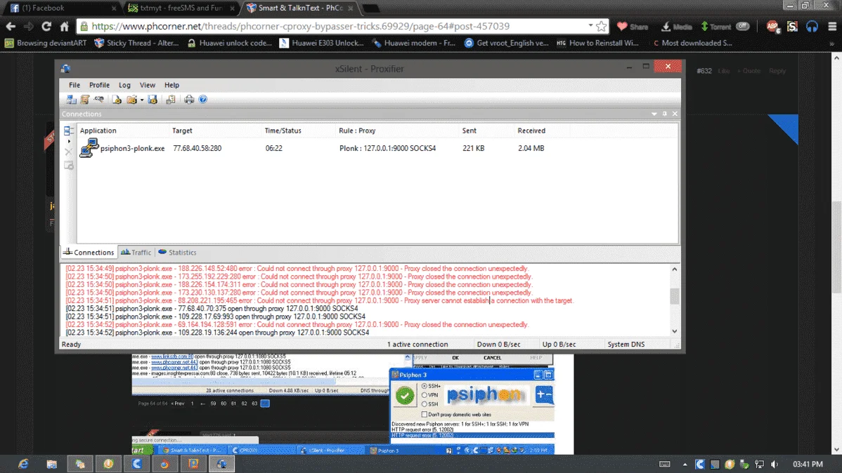Open 'Browsing deviantART' bookmark
Image resolution: width=842 pixels, height=473 pixels.
[x=46, y=43]
